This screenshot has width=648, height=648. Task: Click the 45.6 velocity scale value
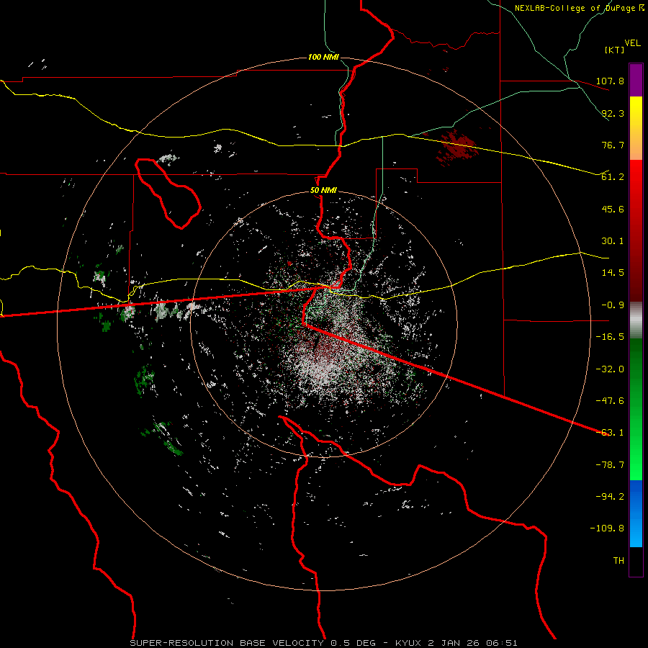tap(613, 209)
